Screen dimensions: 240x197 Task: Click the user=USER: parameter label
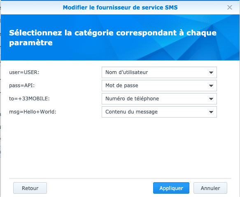point(24,72)
